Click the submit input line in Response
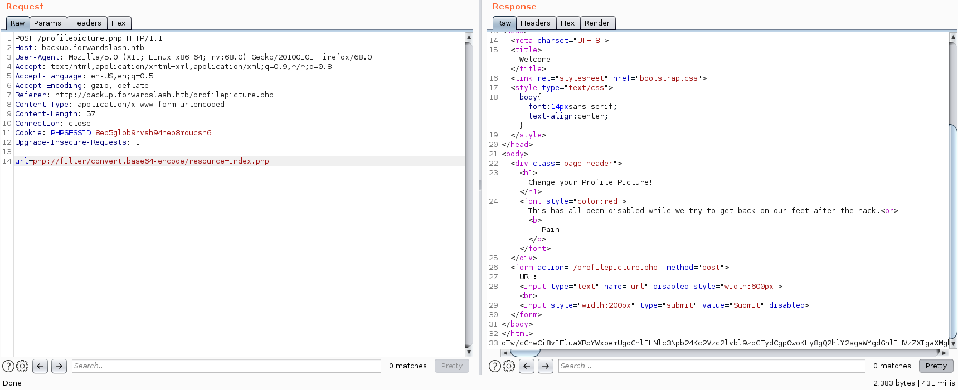 [664, 305]
